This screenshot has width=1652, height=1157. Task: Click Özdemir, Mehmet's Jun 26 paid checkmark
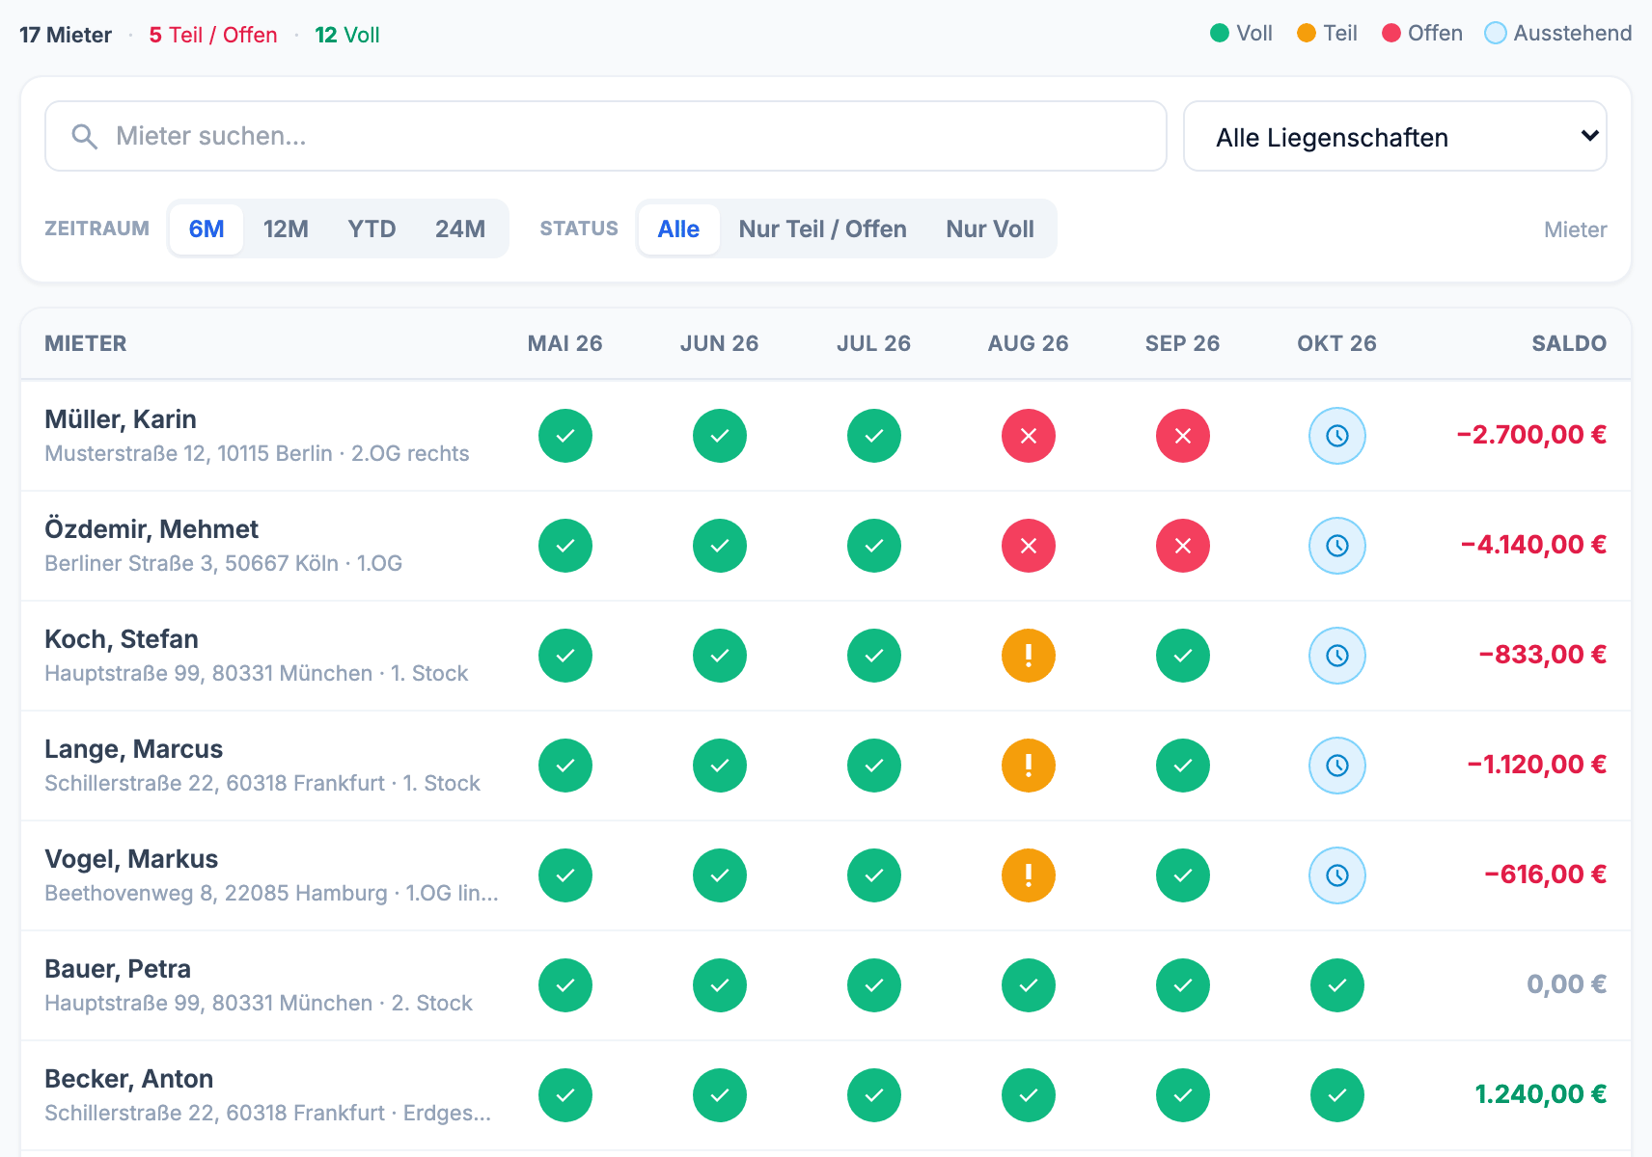[720, 546]
